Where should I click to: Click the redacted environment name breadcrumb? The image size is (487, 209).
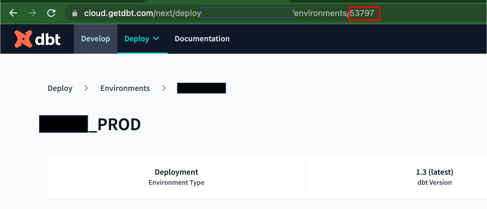coord(201,88)
